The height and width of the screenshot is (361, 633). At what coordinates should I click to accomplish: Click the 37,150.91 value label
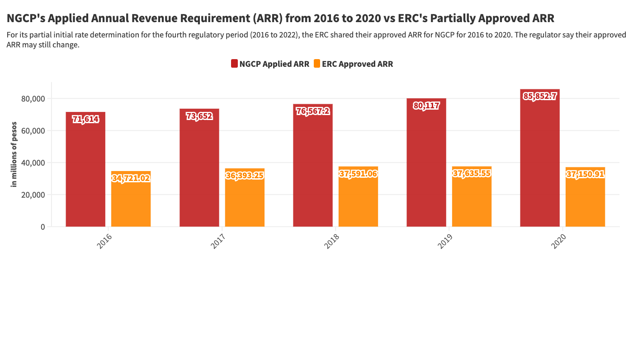click(585, 174)
